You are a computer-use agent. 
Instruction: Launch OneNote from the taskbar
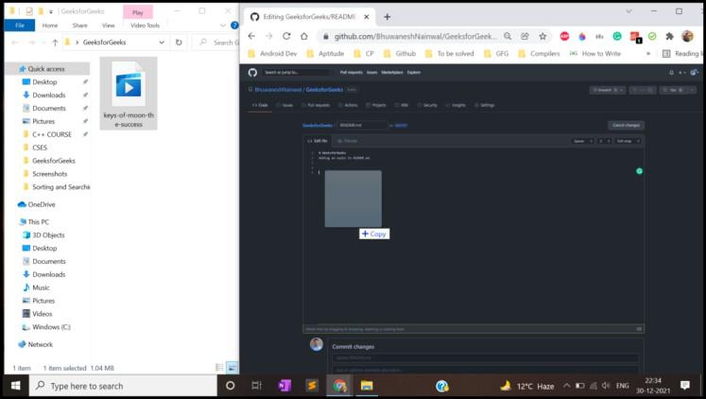(x=284, y=386)
